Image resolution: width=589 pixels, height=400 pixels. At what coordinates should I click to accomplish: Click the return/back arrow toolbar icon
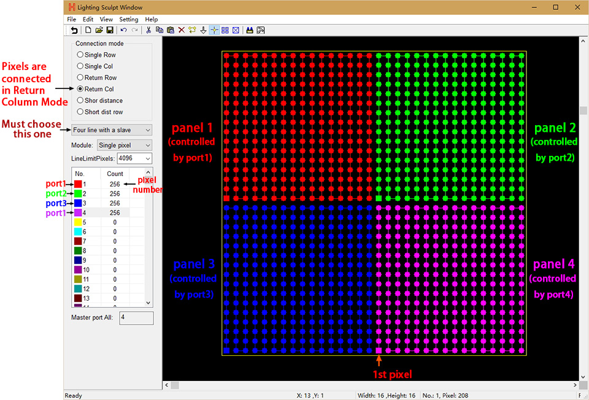pos(74,31)
